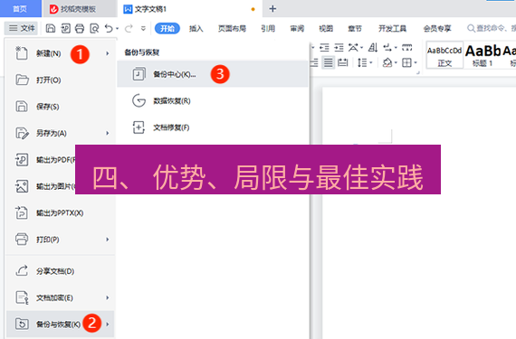This screenshot has height=339, width=516.
Task: Open the Show/Hide marks dropdown arrow
Action: point(396,48)
